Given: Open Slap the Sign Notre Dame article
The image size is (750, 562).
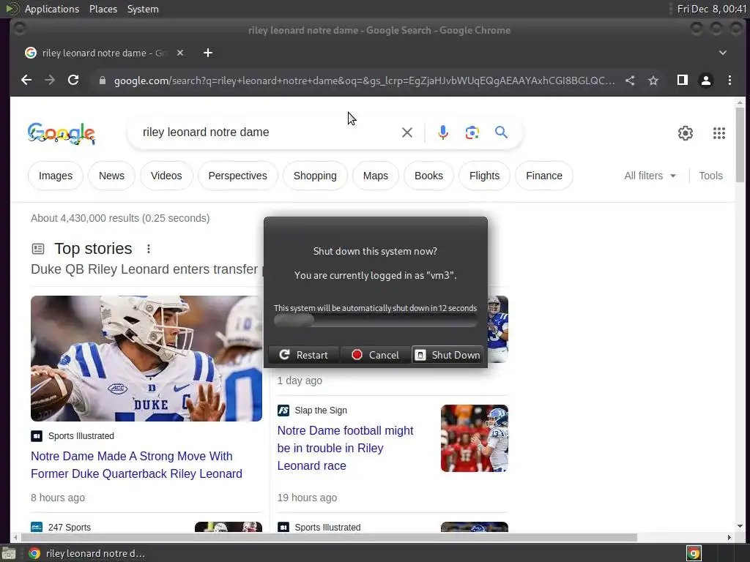Looking at the screenshot, I should [345, 449].
